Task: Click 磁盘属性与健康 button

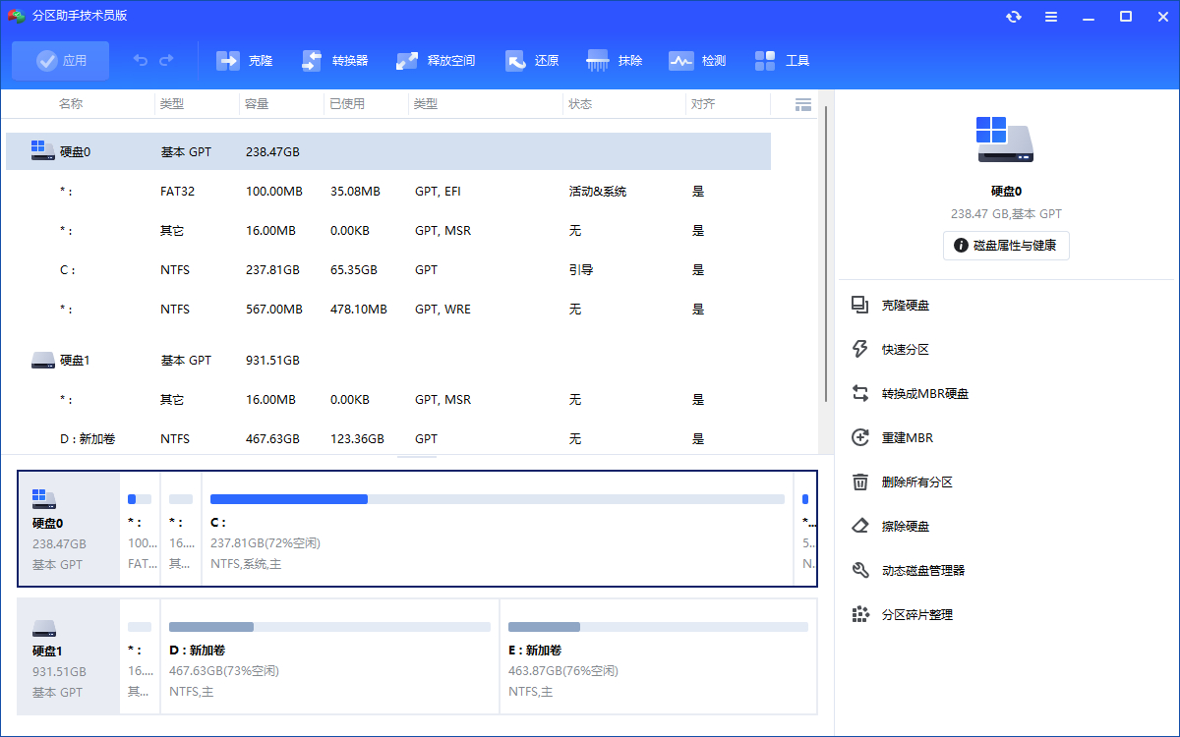Action: click(1006, 246)
